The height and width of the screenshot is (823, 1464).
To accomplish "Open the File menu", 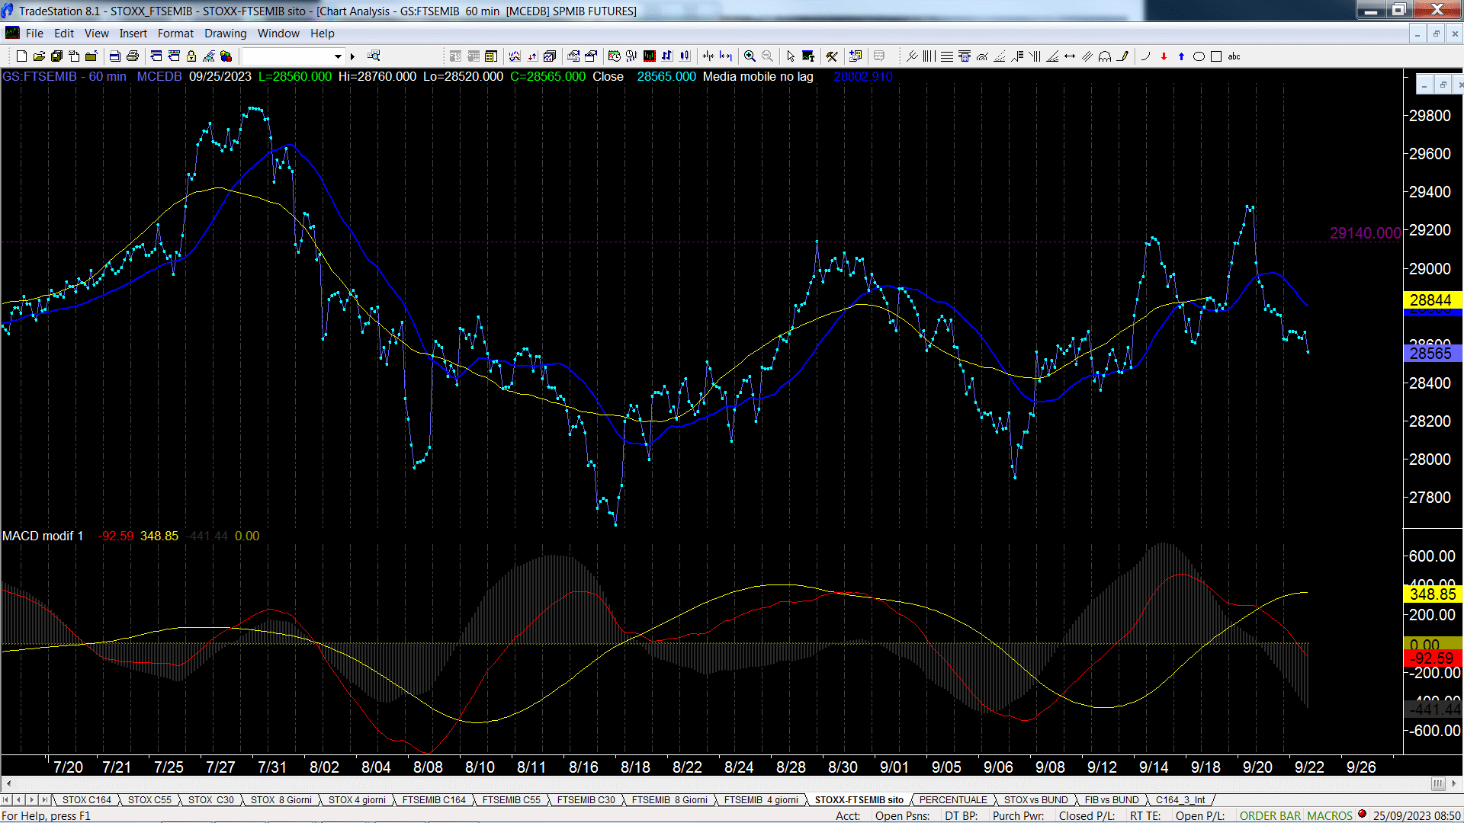I will [34, 34].
